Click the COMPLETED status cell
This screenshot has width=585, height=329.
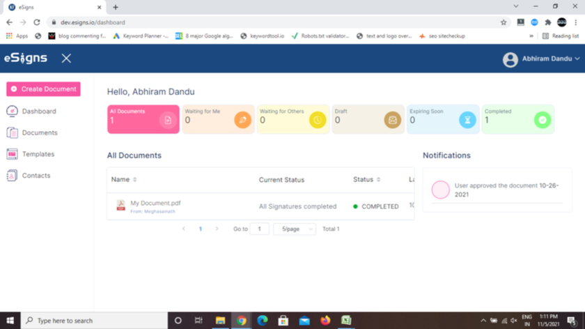click(375, 206)
